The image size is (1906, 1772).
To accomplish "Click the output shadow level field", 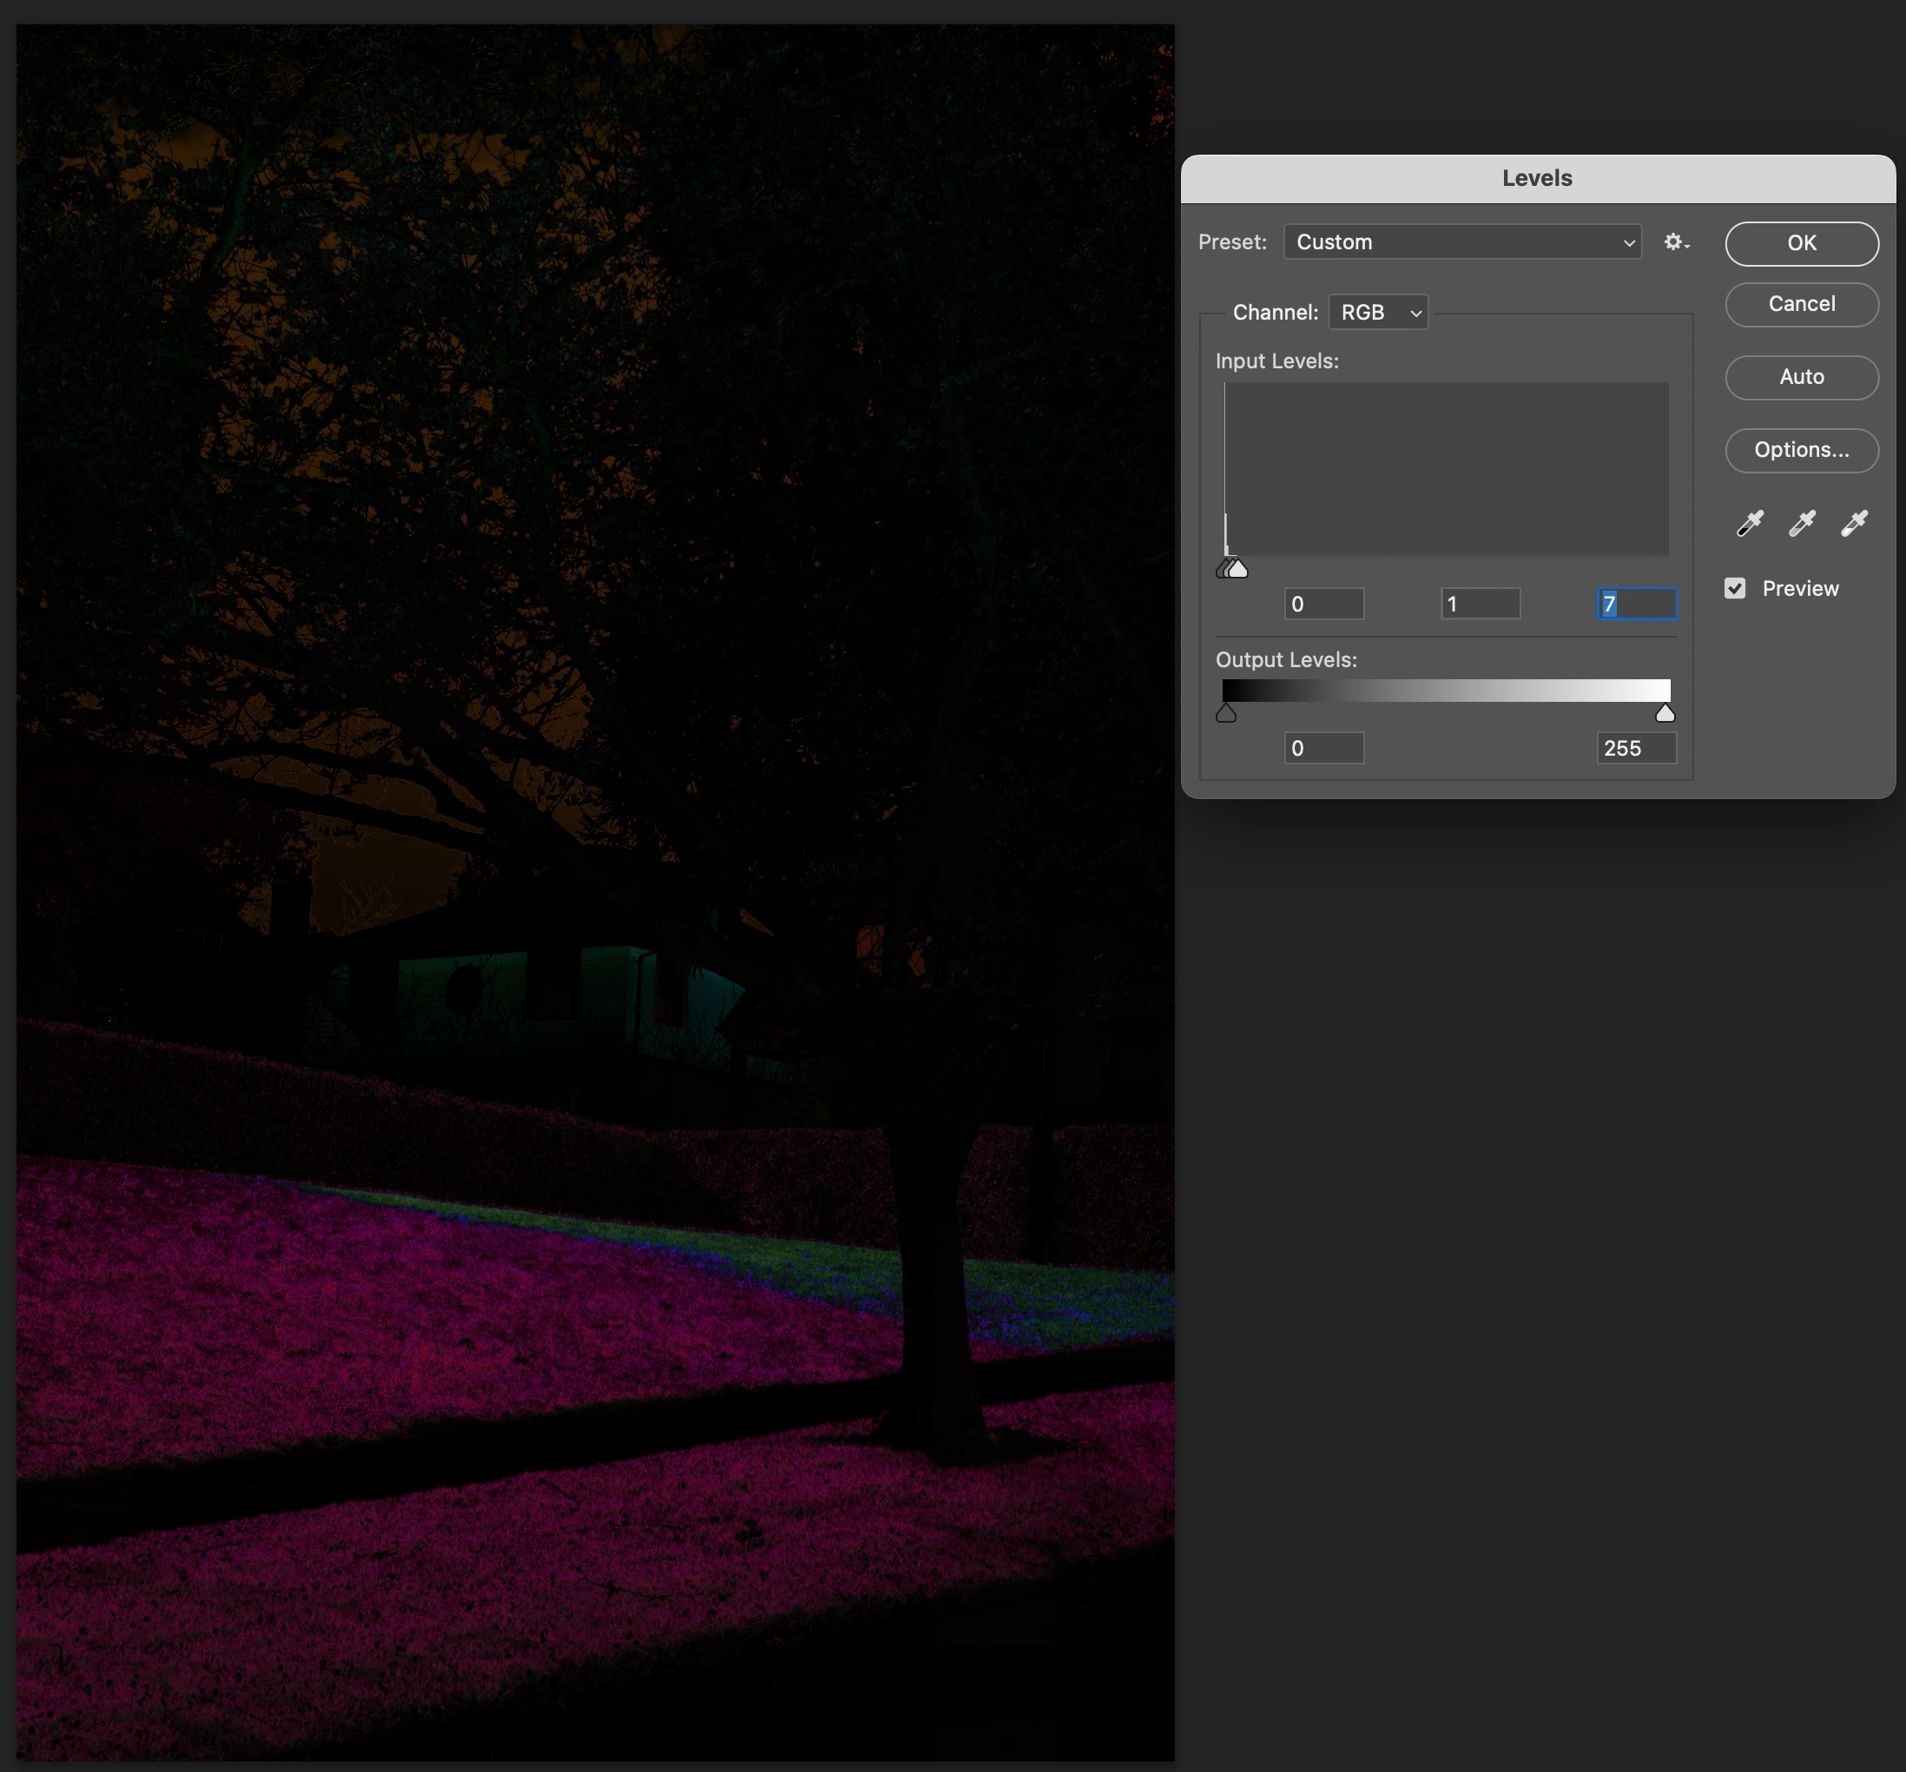I will point(1323,749).
